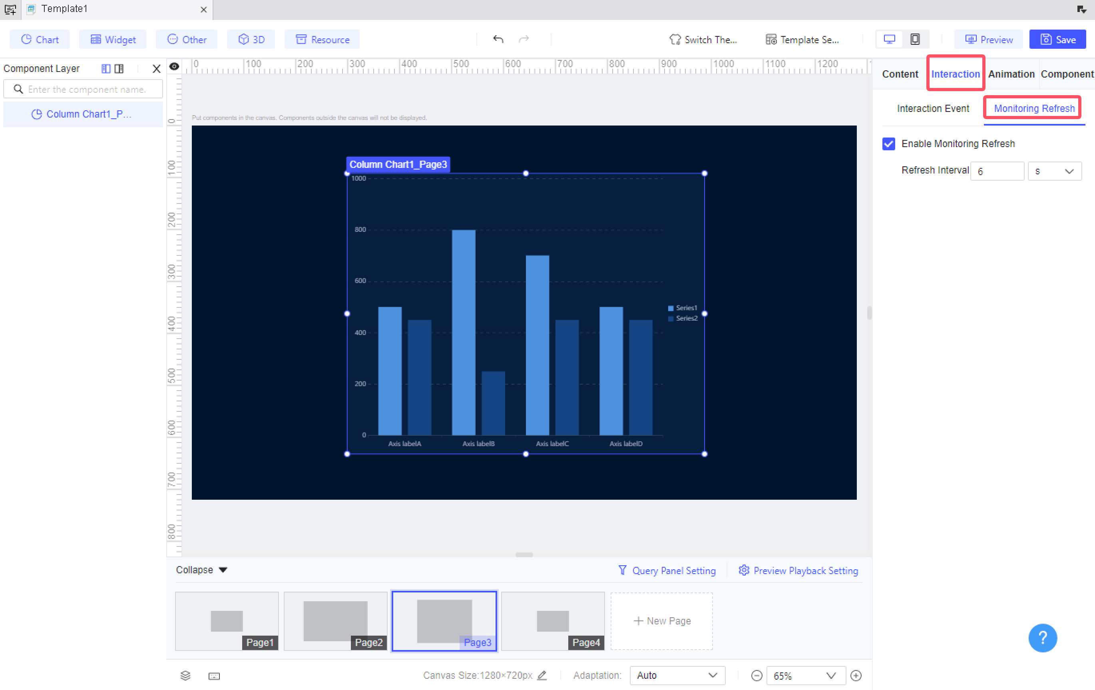Collapse the page thumbnail panel

tap(201, 570)
